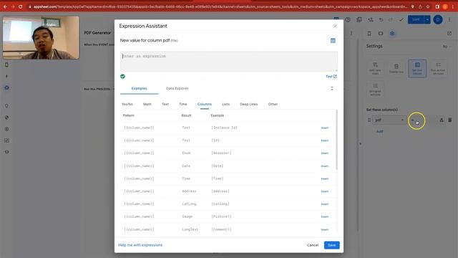Click the drag handle beside pdf
The height and width of the screenshot is (258, 458).
(x=369, y=120)
